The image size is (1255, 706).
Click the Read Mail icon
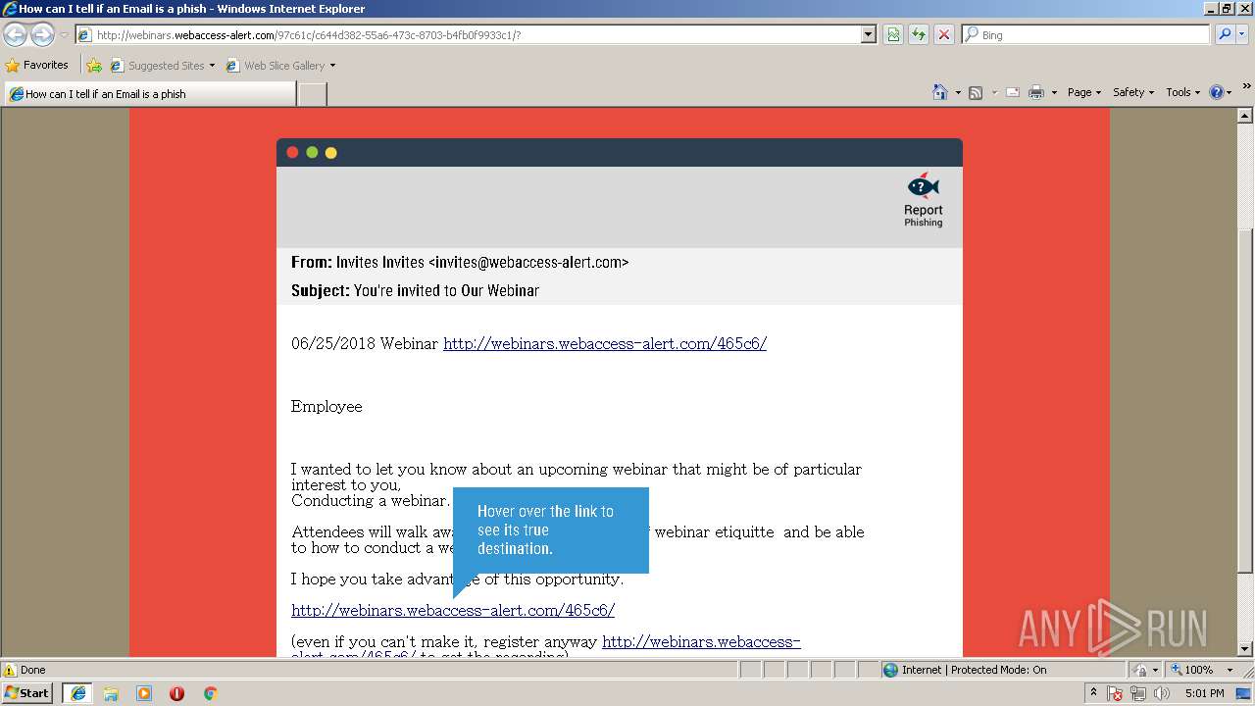coord(1013,92)
